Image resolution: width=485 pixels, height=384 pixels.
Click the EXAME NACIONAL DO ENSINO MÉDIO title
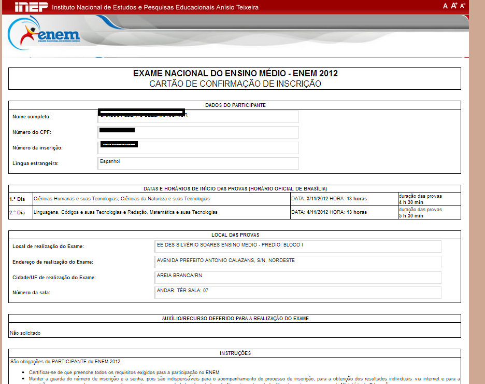pos(235,73)
